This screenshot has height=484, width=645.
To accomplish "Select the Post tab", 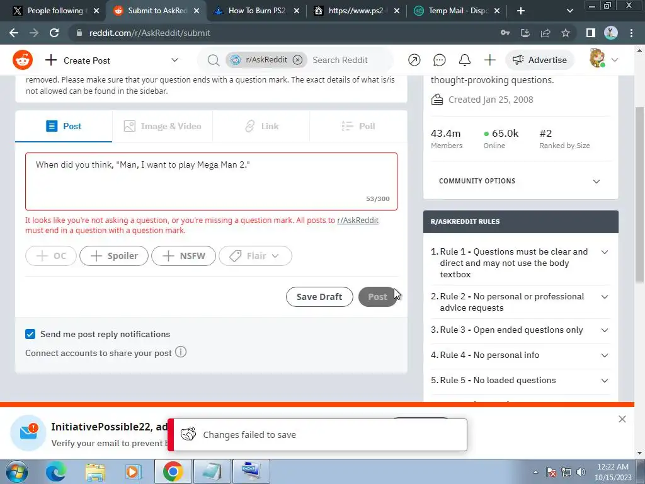I will tap(64, 126).
